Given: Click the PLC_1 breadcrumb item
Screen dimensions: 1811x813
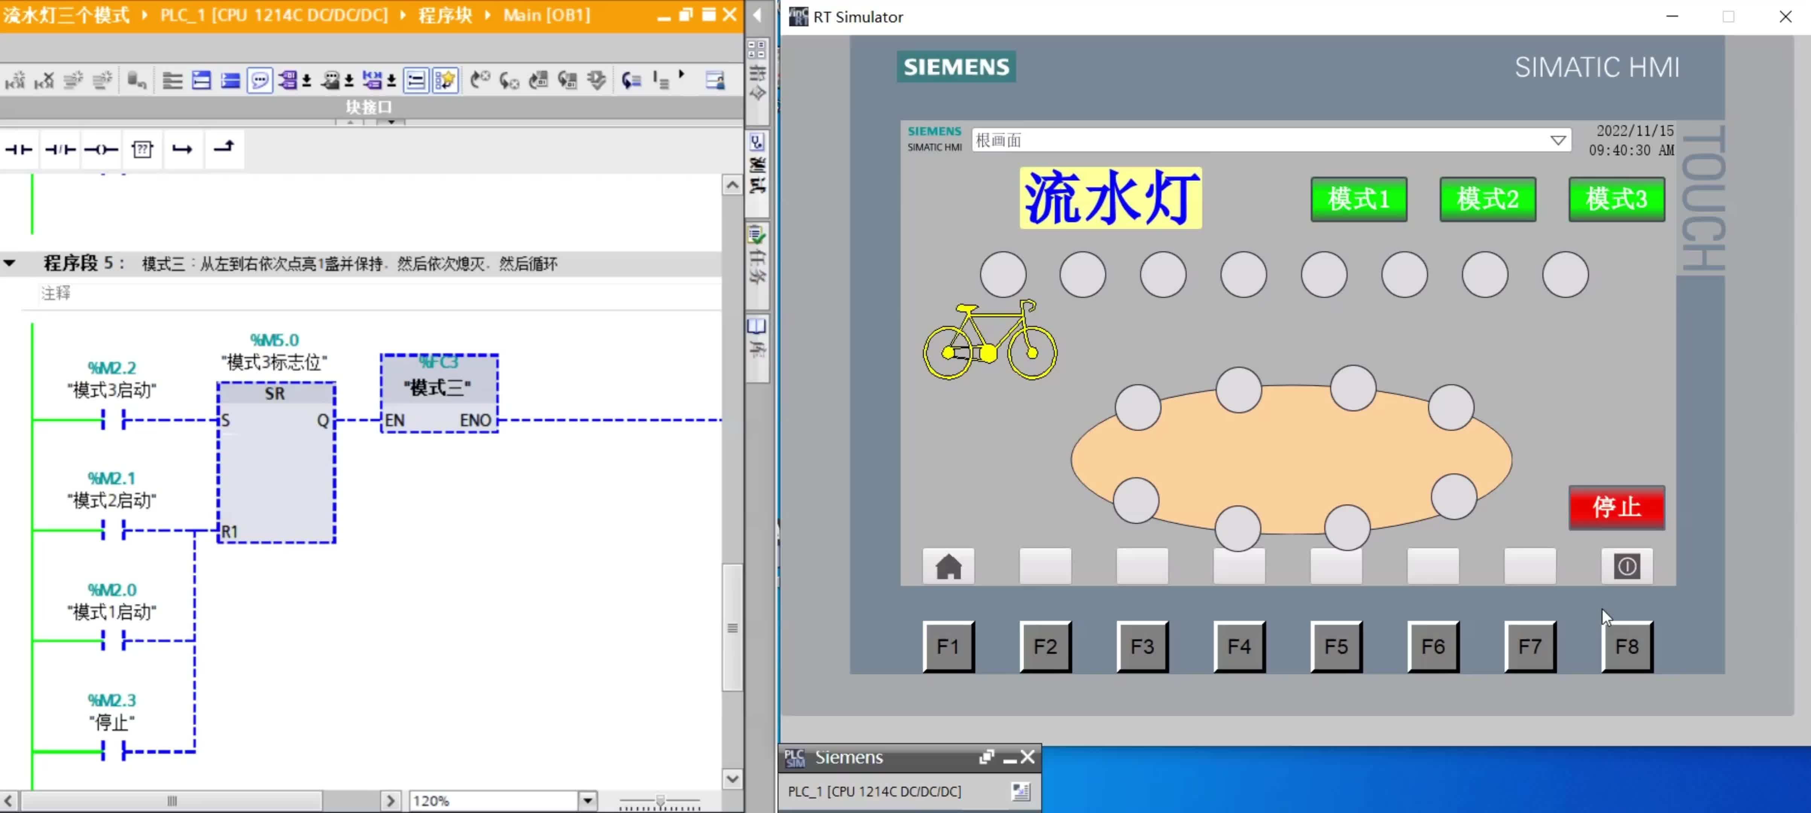Looking at the screenshot, I should [x=274, y=15].
